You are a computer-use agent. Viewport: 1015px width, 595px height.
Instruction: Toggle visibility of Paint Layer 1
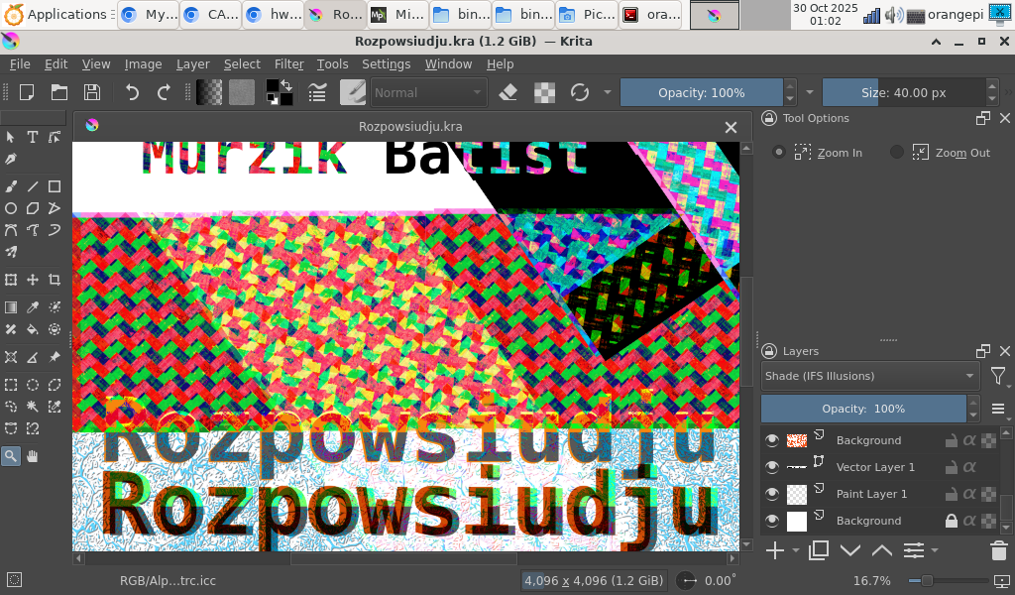(772, 494)
